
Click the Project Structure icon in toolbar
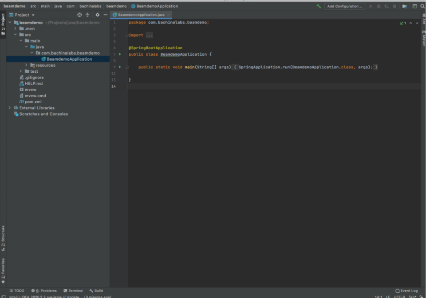point(404,6)
